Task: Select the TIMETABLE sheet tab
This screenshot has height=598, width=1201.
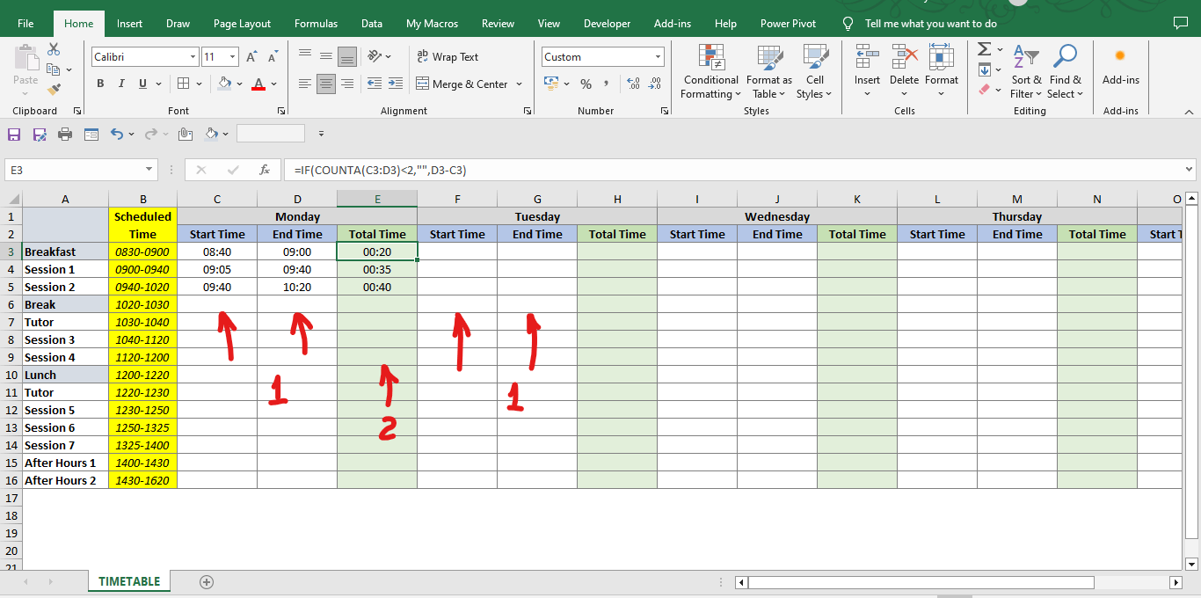Action: [x=129, y=581]
